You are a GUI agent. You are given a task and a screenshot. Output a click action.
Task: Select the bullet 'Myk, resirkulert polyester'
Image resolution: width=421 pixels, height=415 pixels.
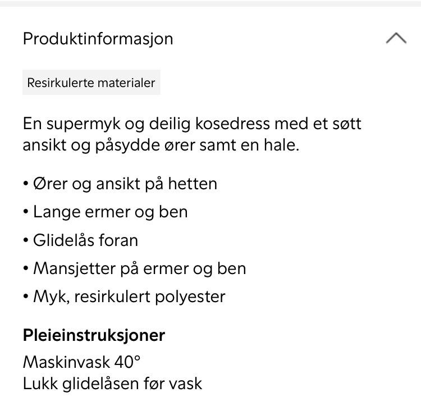pos(129,296)
